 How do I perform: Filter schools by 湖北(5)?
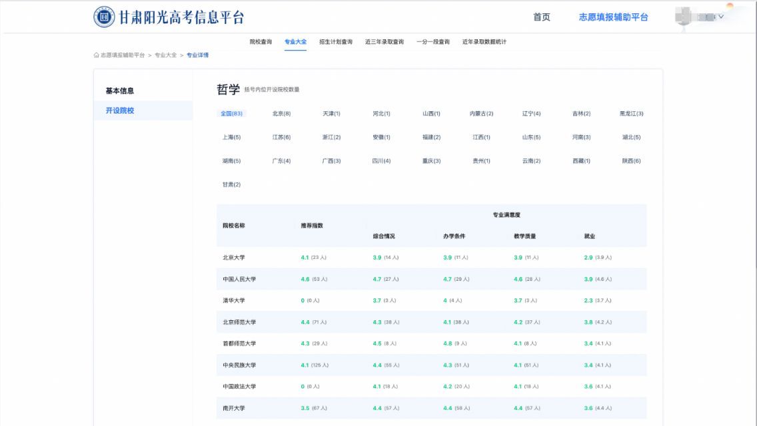[x=631, y=137]
